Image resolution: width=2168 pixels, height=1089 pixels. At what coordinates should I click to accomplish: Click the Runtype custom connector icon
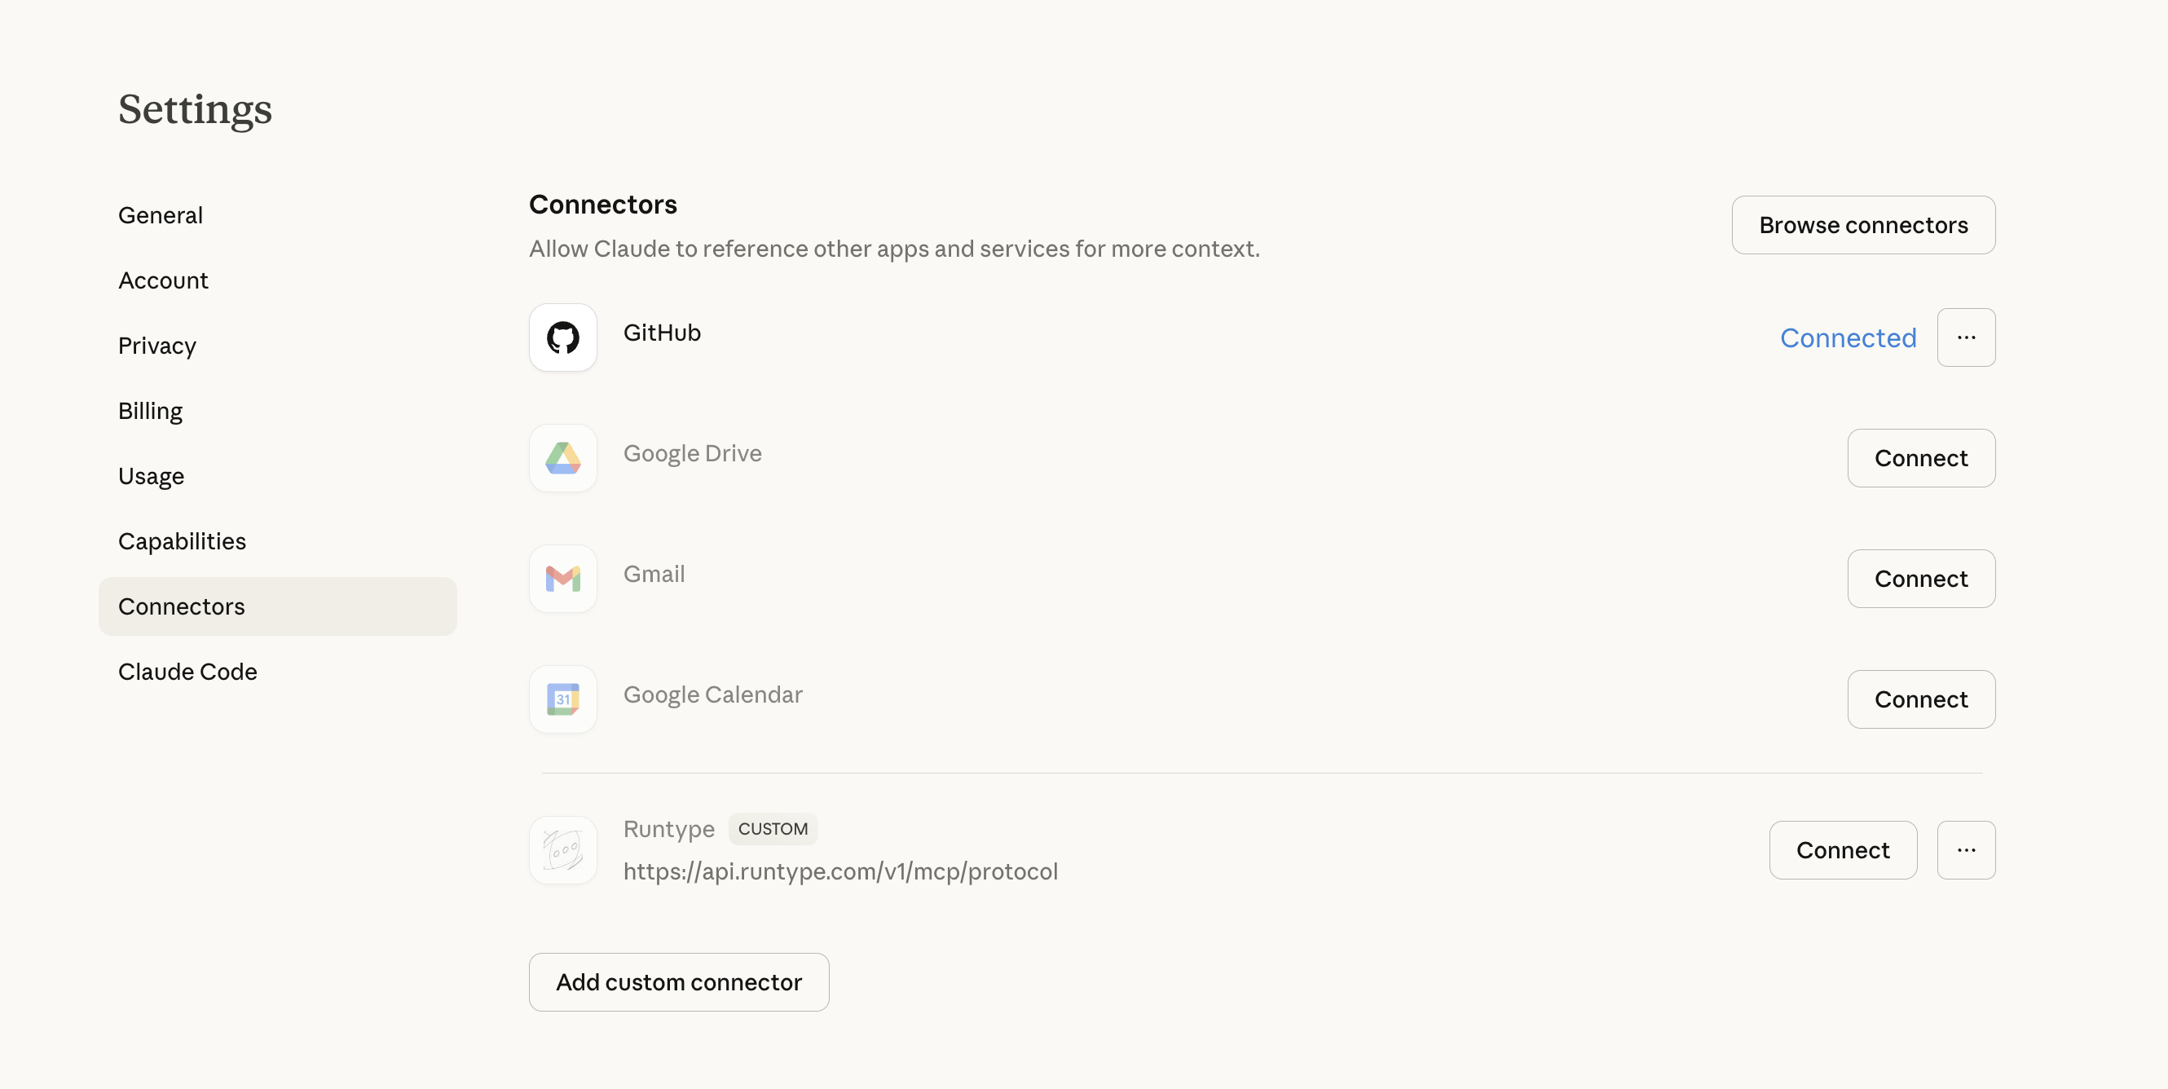tap(562, 850)
